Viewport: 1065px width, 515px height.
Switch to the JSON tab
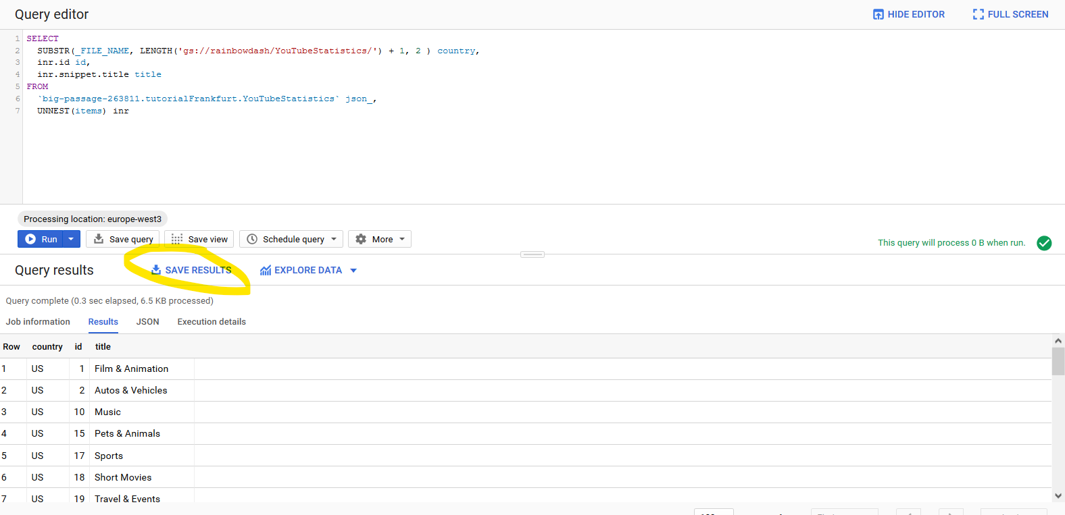click(148, 322)
